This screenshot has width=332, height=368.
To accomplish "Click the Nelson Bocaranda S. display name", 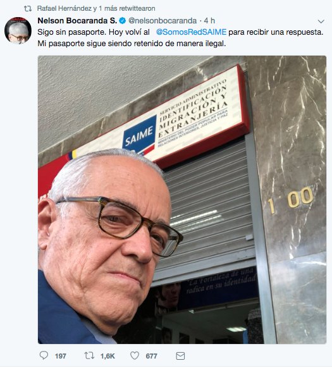I will 77,21.
